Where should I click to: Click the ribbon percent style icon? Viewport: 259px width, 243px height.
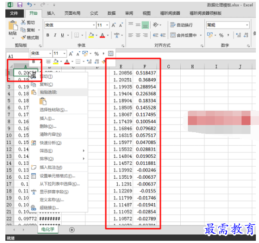click(x=221, y=35)
